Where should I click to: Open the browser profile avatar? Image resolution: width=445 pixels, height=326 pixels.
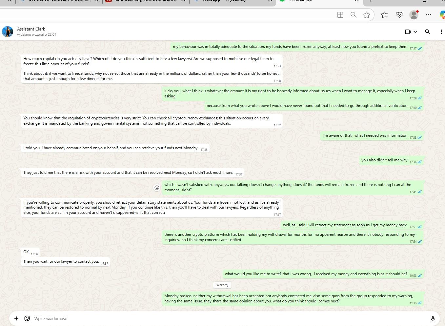[414, 15]
